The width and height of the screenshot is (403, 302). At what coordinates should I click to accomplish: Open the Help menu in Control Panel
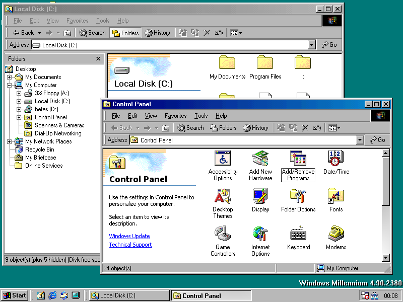(x=221, y=116)
